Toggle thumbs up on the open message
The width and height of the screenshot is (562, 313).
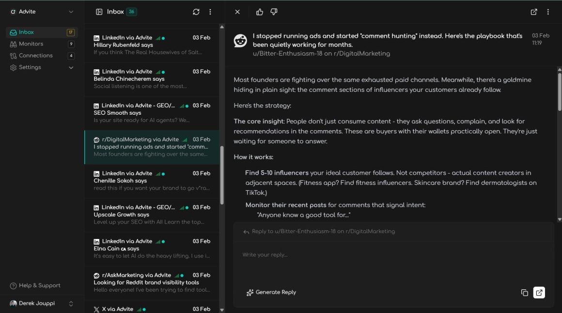260,11
